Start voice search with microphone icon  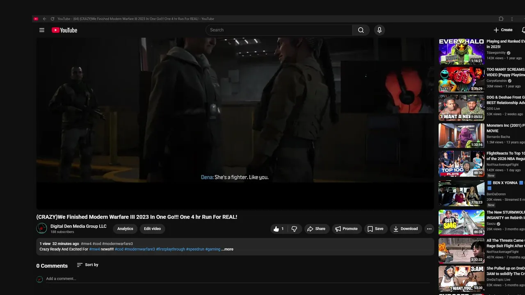pos(379,30)
